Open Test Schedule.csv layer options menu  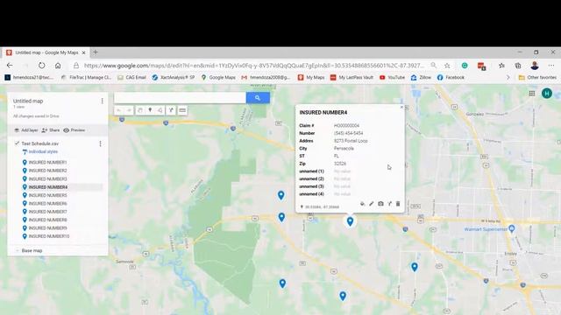coord(100,143)
